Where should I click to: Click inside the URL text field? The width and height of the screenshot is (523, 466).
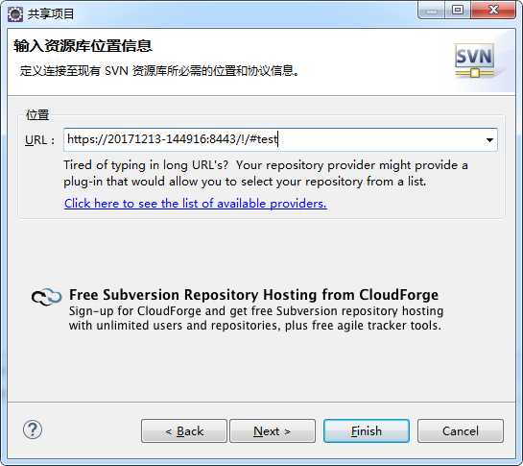point(280,139)
